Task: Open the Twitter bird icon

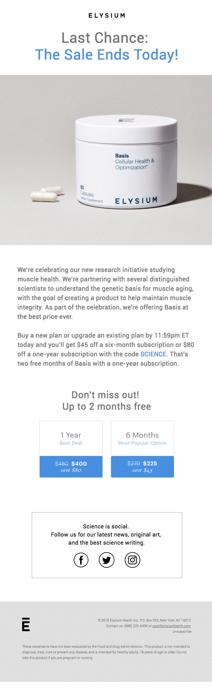Action: [x=107, y=560]
